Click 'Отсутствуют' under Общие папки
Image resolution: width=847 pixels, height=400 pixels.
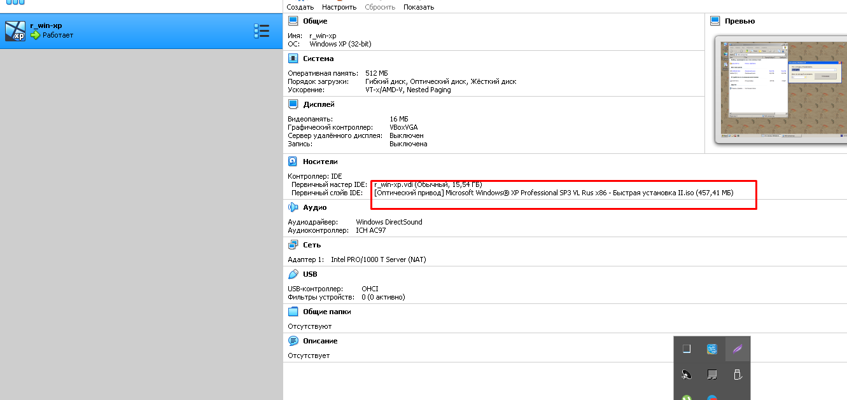click(x=310, y=326)
